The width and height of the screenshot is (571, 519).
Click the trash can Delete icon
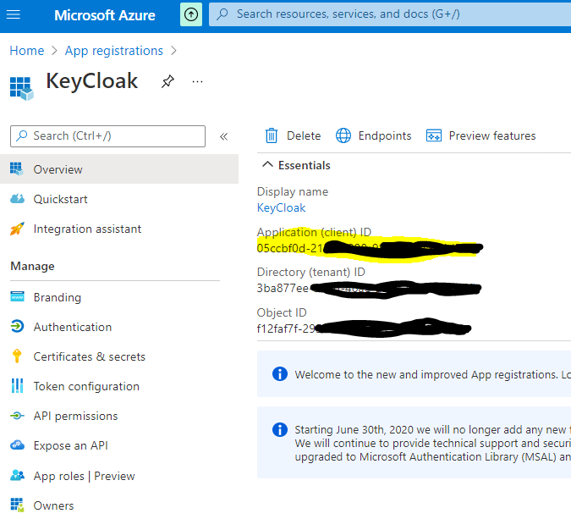(x=272, y=135)
